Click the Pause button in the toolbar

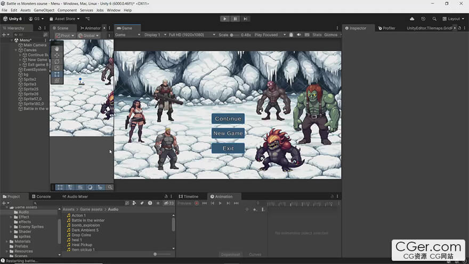pyautogui.click(x=235, y=19)
